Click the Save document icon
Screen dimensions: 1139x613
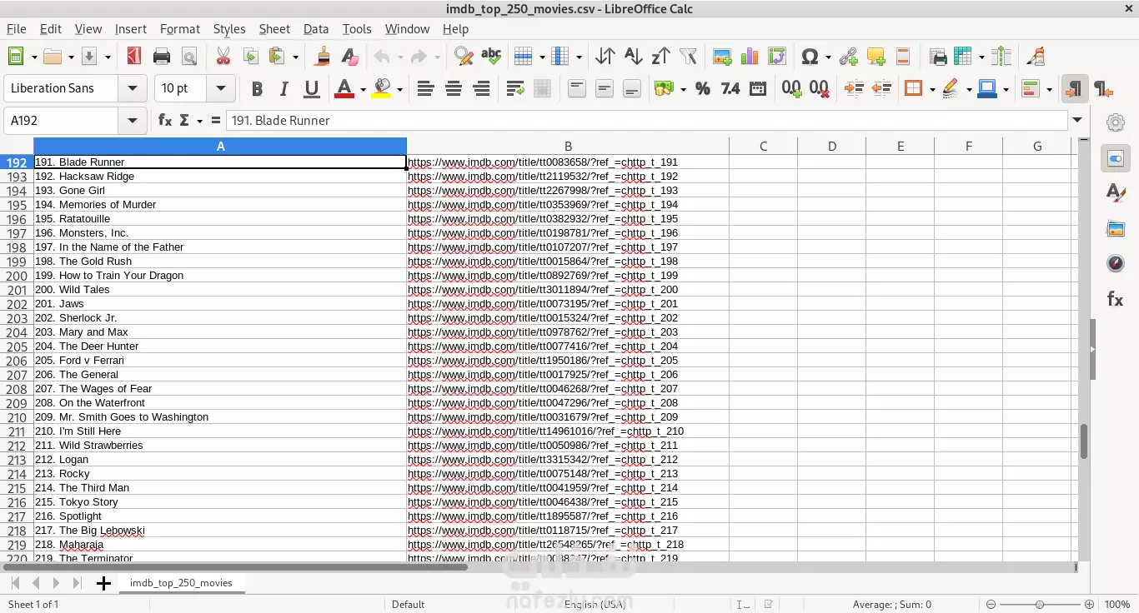(x=88, y=57)
